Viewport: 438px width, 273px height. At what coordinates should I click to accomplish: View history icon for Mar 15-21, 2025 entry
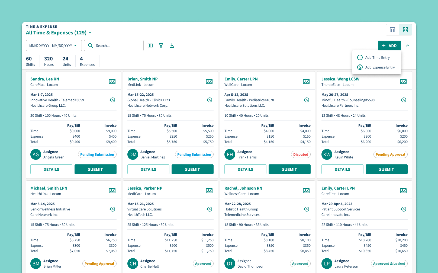coord(210,209)
